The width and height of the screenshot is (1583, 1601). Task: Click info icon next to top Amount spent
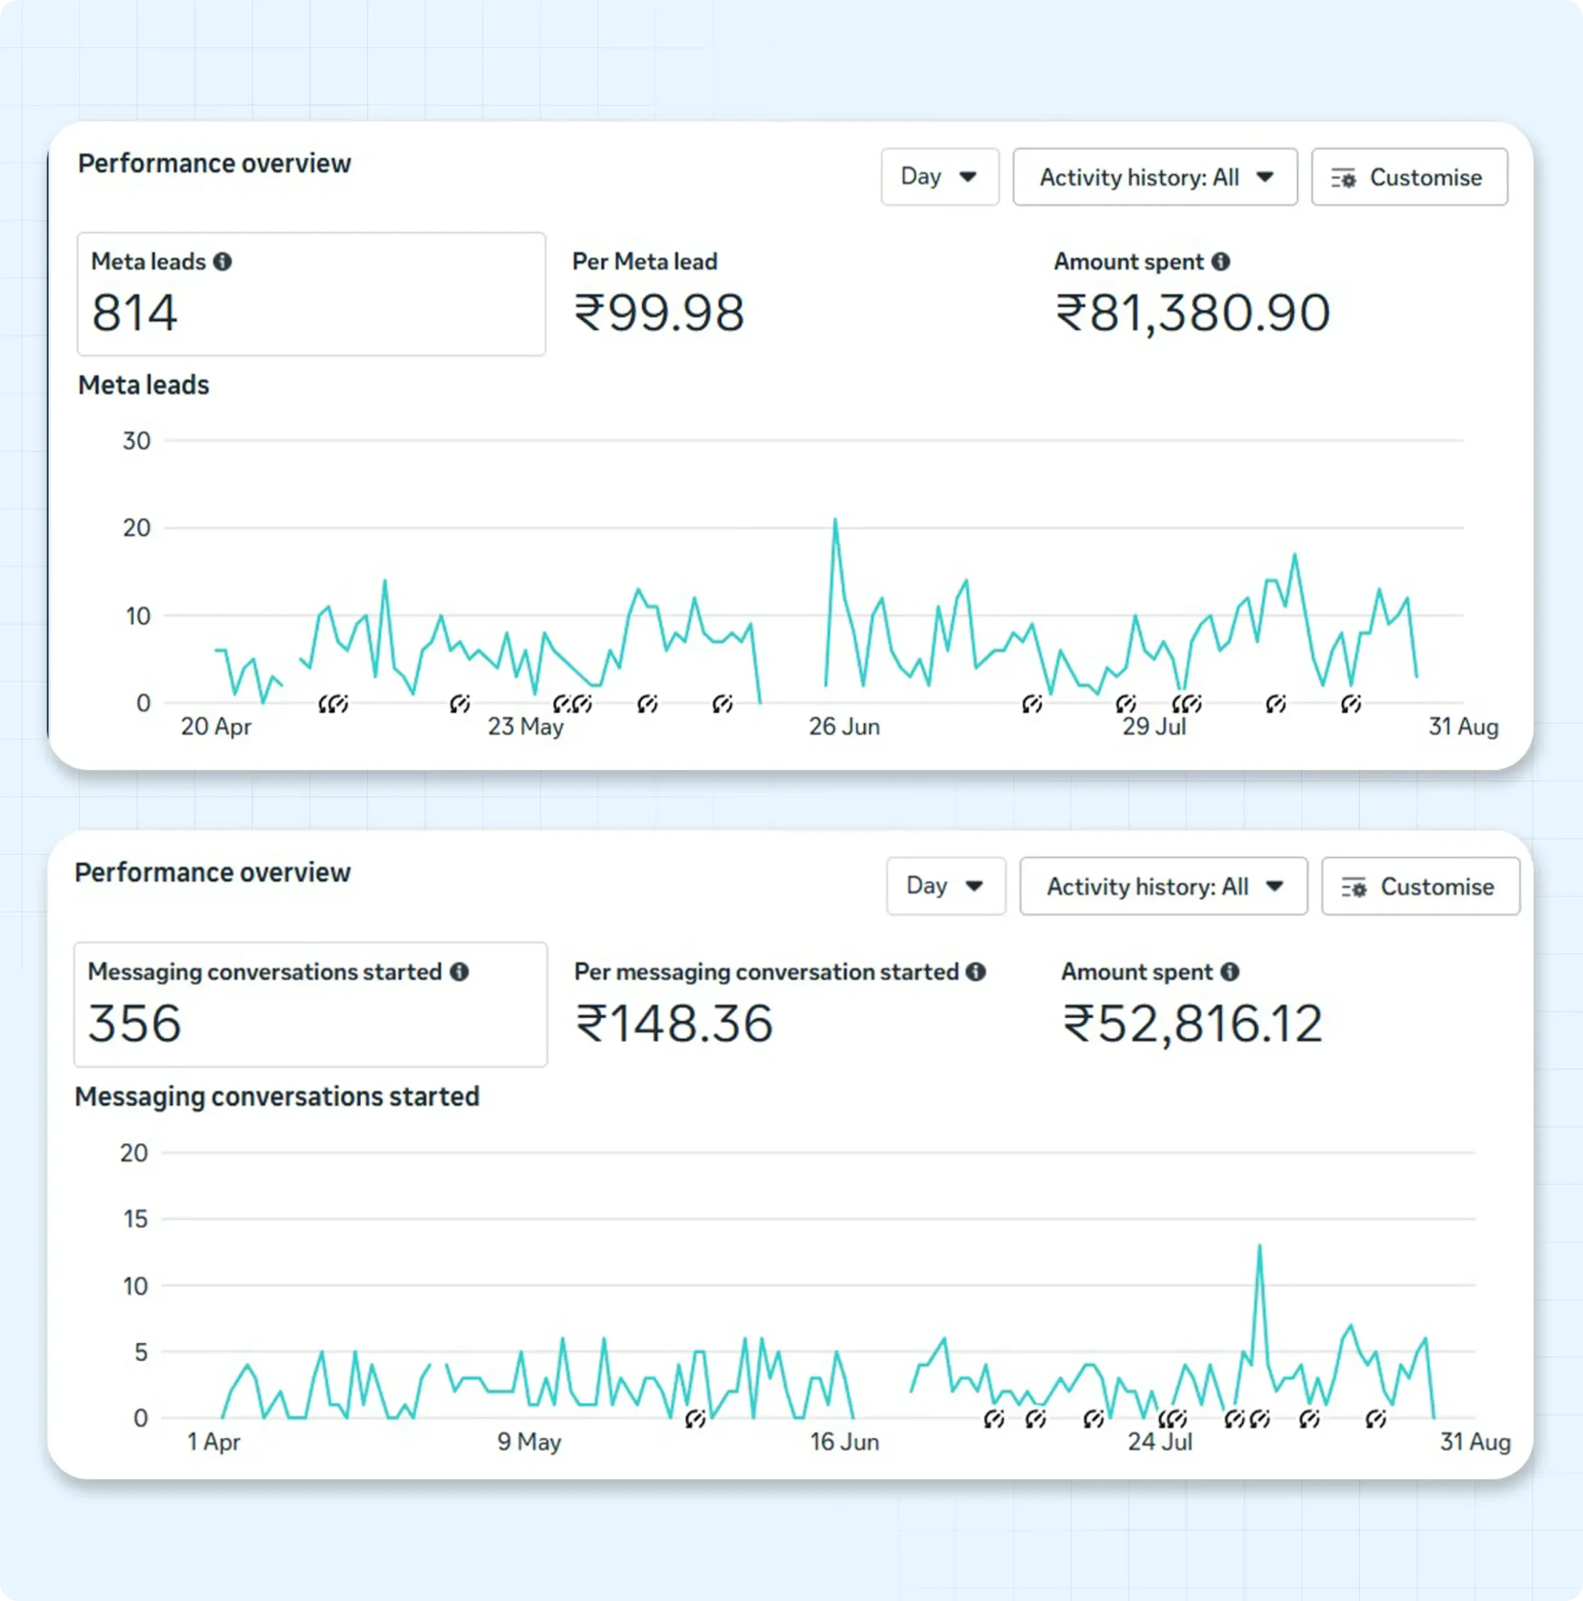pyautogui.click(x=1220, y=262)
